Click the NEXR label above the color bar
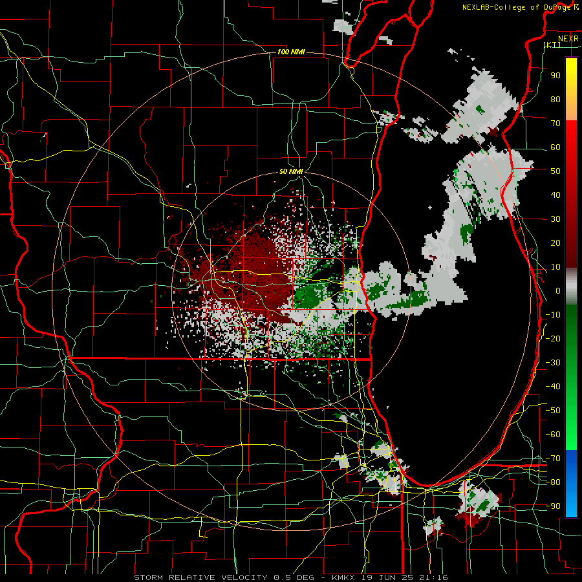 [x=568, y=39]
